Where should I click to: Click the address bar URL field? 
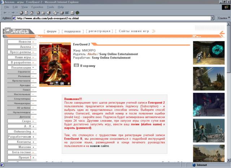click(x=113, y=18)
